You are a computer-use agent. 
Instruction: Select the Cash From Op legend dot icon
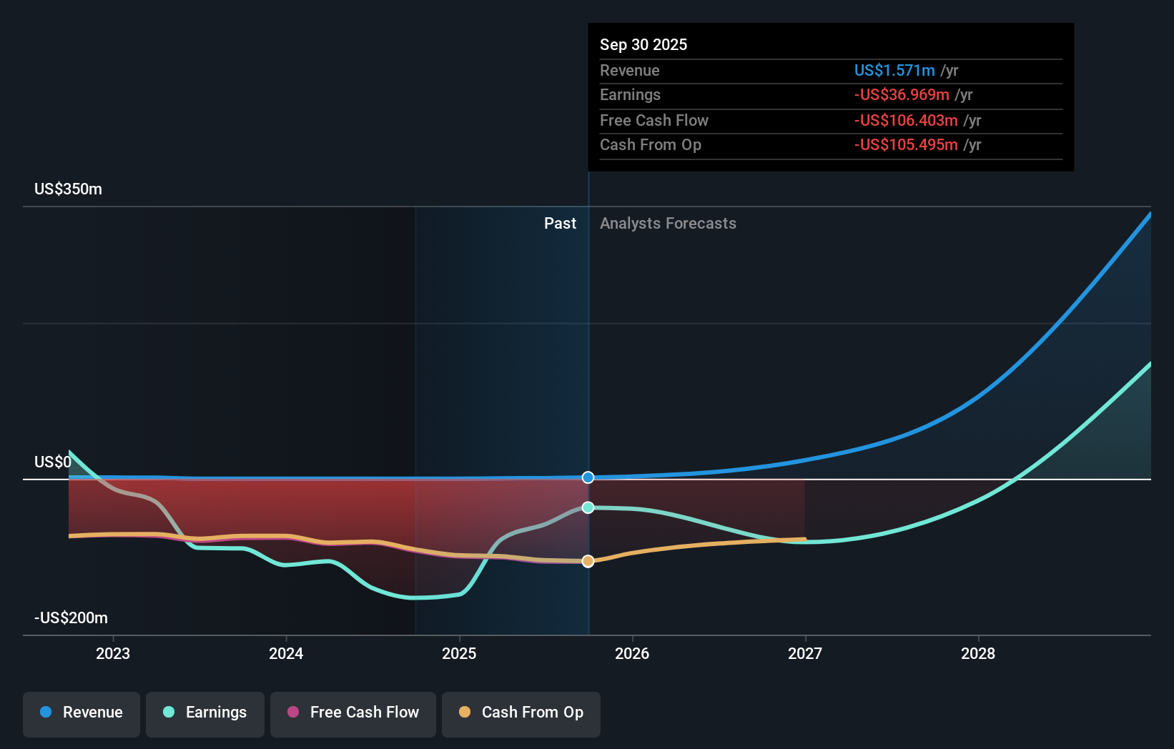tap(465, 713)
